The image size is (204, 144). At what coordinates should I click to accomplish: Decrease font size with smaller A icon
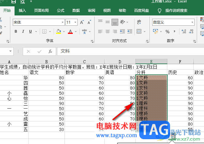pos(89,22)
